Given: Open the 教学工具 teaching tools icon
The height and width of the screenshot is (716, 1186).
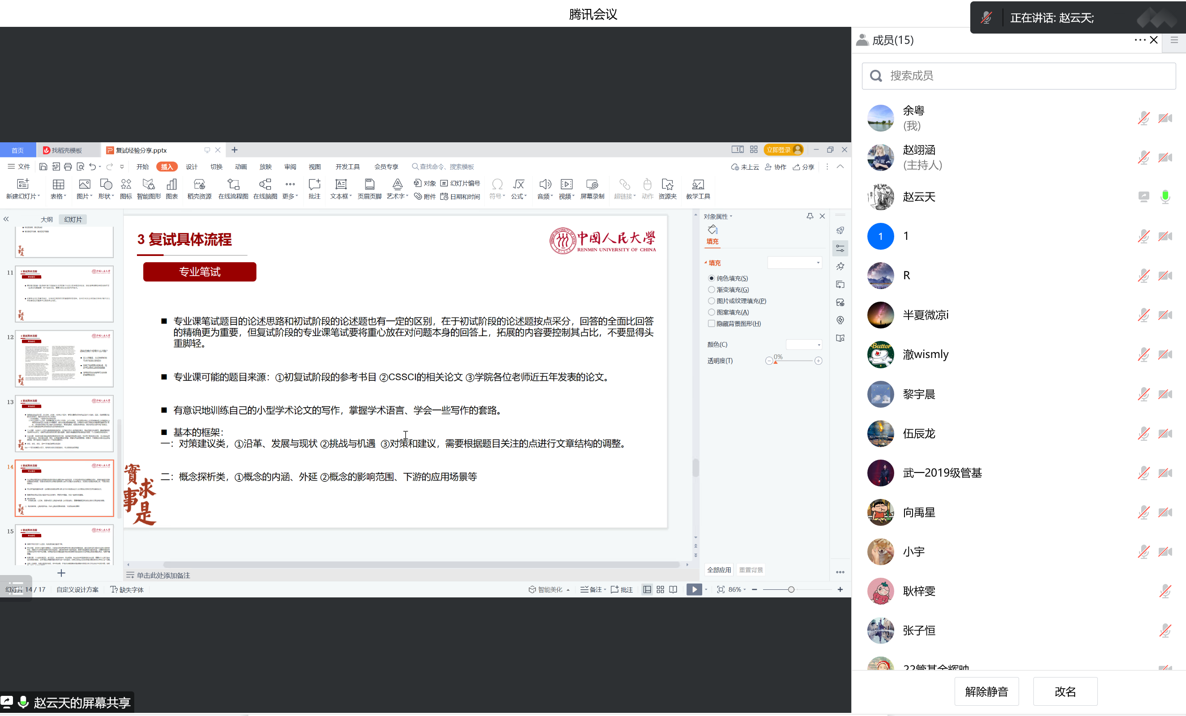Looking at the screenshot, I should pyautogui.click(x=697, y=184).
